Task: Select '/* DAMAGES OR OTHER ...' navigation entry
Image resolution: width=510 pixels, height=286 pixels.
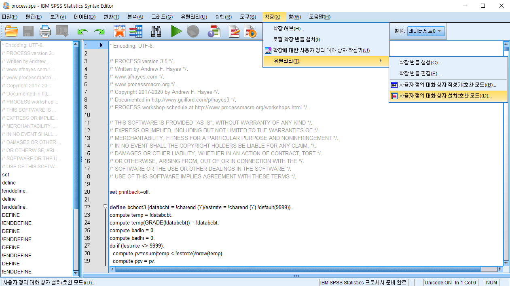Action: click(x=32, y=142)
